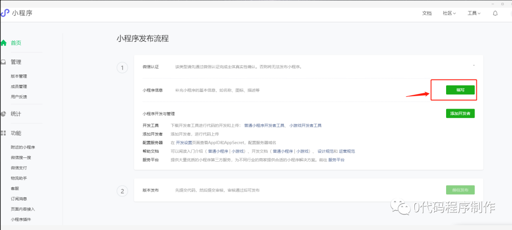Image resolution: width=512 pixels, height=230 pixels.
Task: Click the 小程序开发与管理 section title
Action: tap(159, 114)
